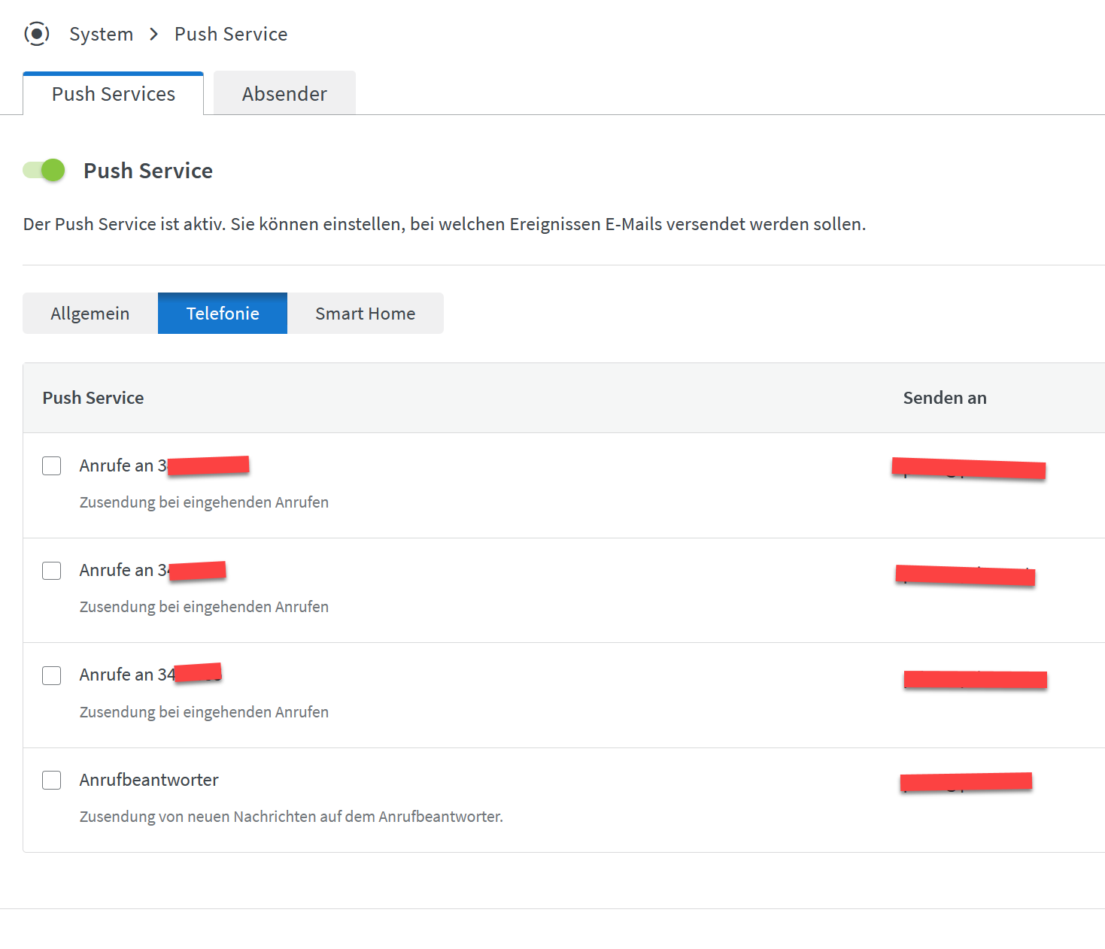Disable the Push Service toggle switch
1105x949 pixels.
[x=44, y=170]
